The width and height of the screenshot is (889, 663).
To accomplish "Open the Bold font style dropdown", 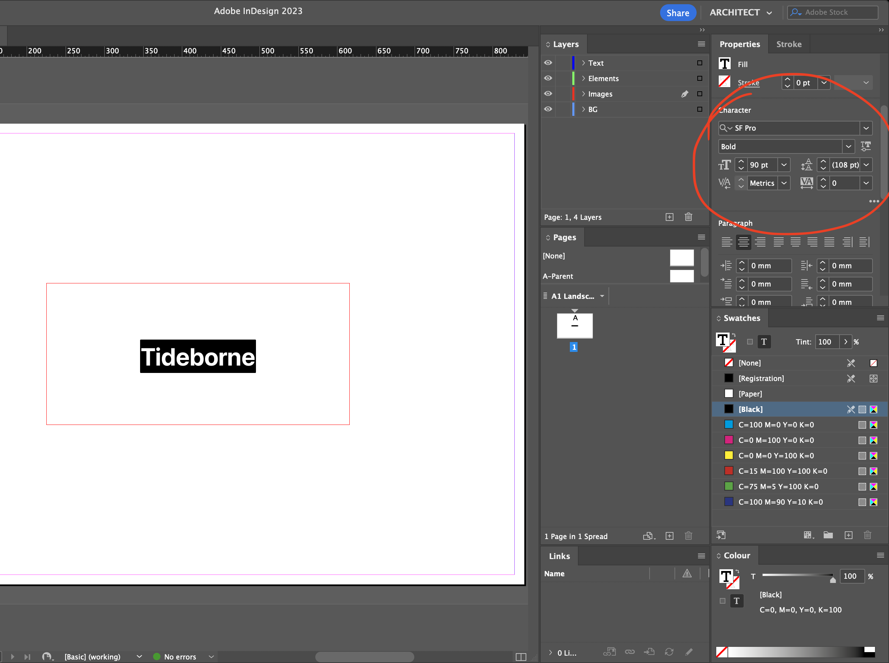I will coord(849,146).
